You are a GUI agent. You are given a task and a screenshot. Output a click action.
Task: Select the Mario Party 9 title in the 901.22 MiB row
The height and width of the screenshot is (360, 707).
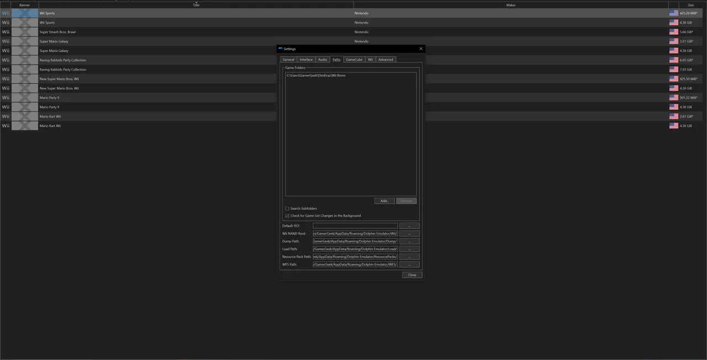pyautogui.click(x=50, y=98)
